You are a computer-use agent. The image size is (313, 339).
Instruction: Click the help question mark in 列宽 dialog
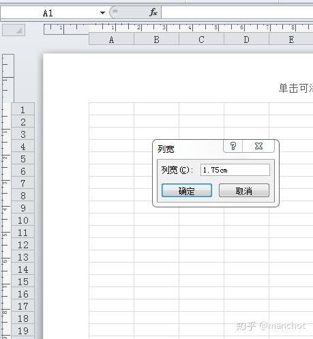tap(233, 146)
